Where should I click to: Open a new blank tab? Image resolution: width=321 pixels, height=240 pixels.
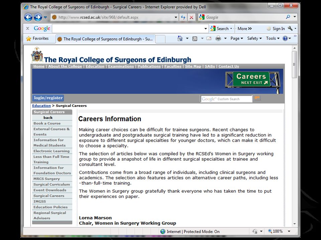coord(160,39)
